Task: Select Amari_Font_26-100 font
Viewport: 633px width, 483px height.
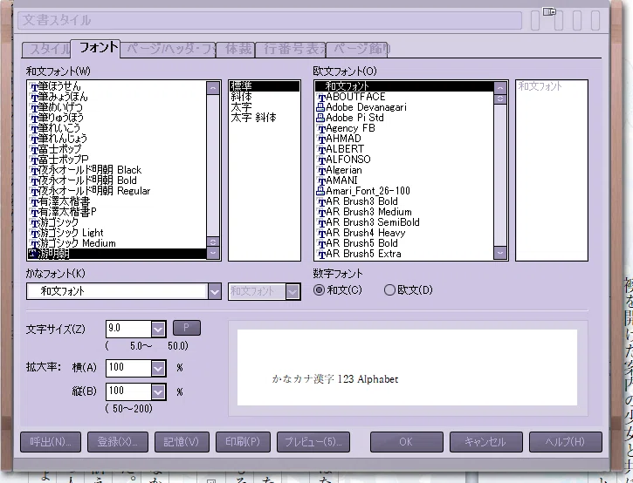Action: 404,191
